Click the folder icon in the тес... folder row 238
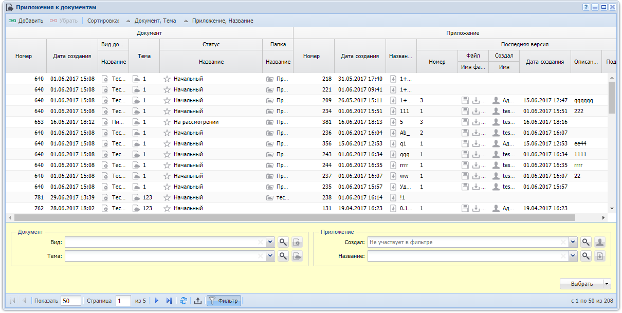622x313 pixels. pyautogui.click(x=270, y=198)
